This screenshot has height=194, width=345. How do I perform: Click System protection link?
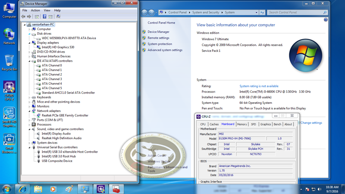(x=160, y=44)
